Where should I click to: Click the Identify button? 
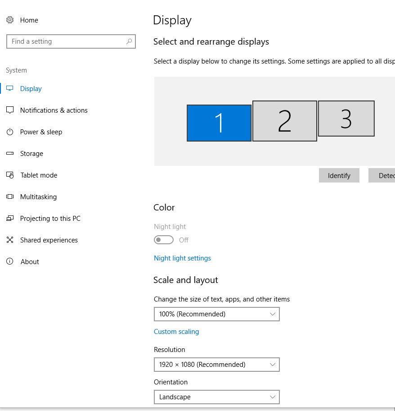click(x=339, y=175)
